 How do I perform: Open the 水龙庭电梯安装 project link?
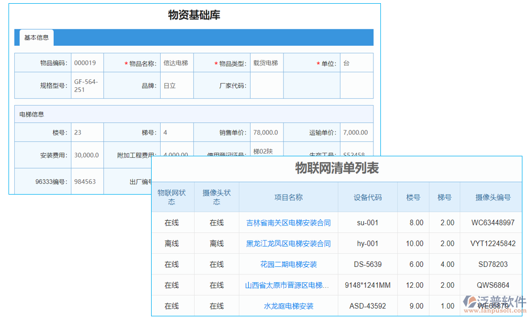click(289, 305)
